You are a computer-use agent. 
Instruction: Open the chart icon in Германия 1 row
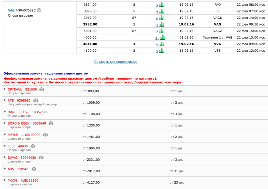click(x=162, y=38)
